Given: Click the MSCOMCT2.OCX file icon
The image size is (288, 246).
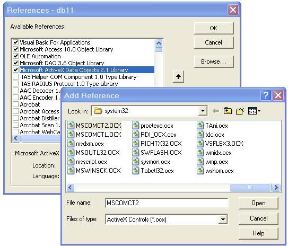Looking at the screenshot, I should (x=71, y=126).
